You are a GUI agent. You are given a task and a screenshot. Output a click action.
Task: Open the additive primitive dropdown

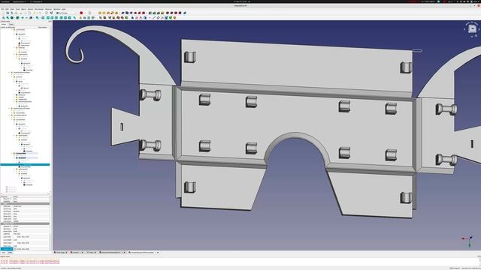[x=119, y=13]
